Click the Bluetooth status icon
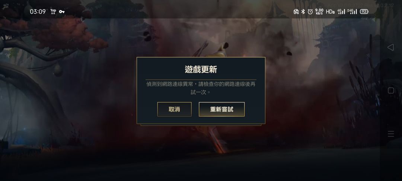Viewport: 402px width, 181px height. pos(303,12)
